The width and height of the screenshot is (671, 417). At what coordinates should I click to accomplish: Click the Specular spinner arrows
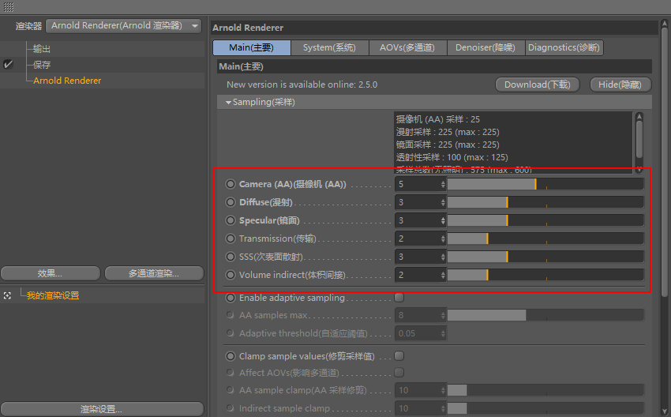point(443,220)
